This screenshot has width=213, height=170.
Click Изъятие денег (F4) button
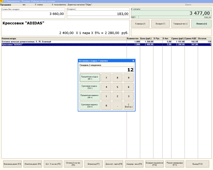(x=33, y=164)
